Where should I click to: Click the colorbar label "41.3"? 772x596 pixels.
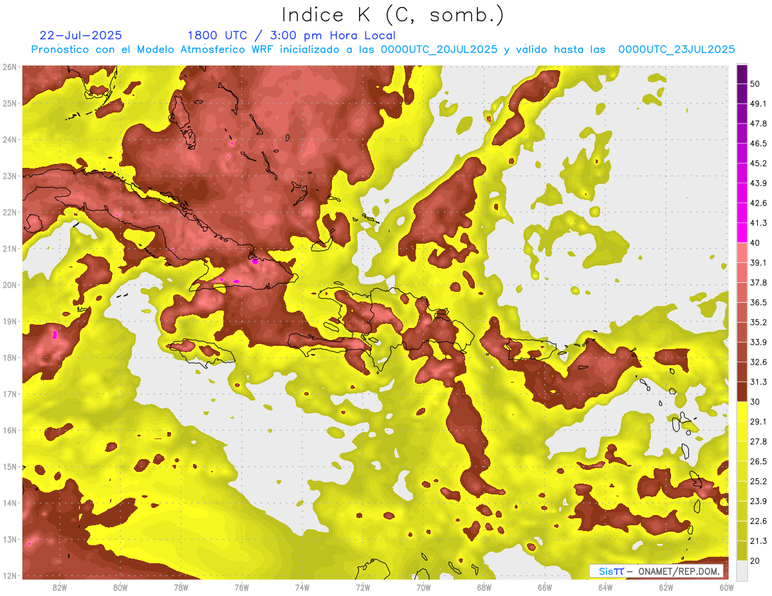(x=758, y=223)
